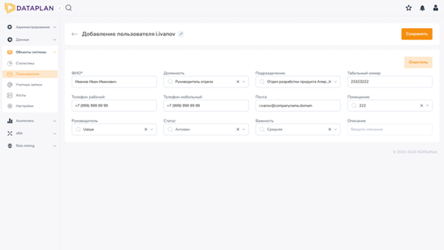444x250 pixels.
Task: Expand the Role mining menu chevron
Action: coord(55,145)
